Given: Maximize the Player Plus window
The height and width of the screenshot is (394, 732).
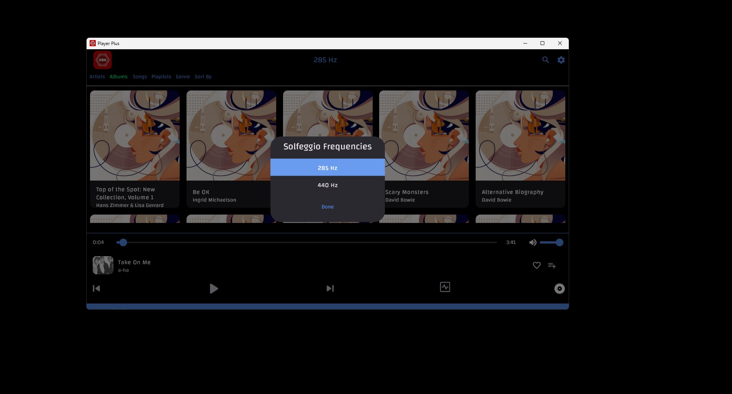Looking at the screenshot, I should [542, 43].
